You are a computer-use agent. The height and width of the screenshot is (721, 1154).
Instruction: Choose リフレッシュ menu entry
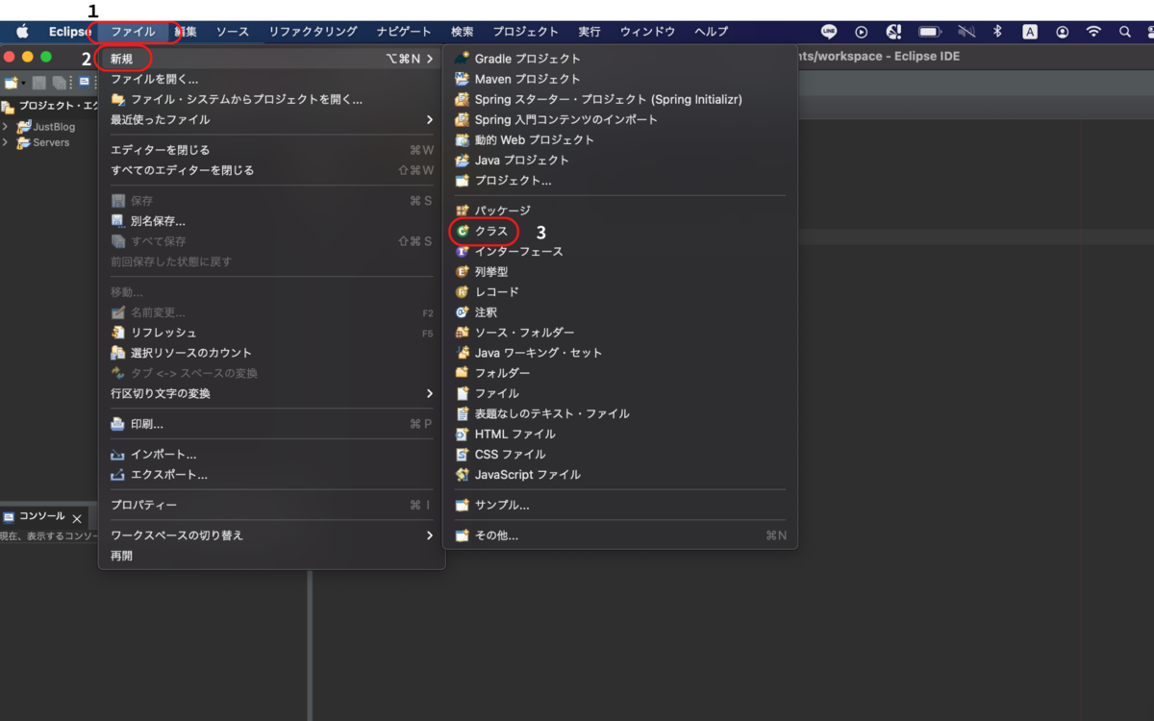(x=272, y=333)
